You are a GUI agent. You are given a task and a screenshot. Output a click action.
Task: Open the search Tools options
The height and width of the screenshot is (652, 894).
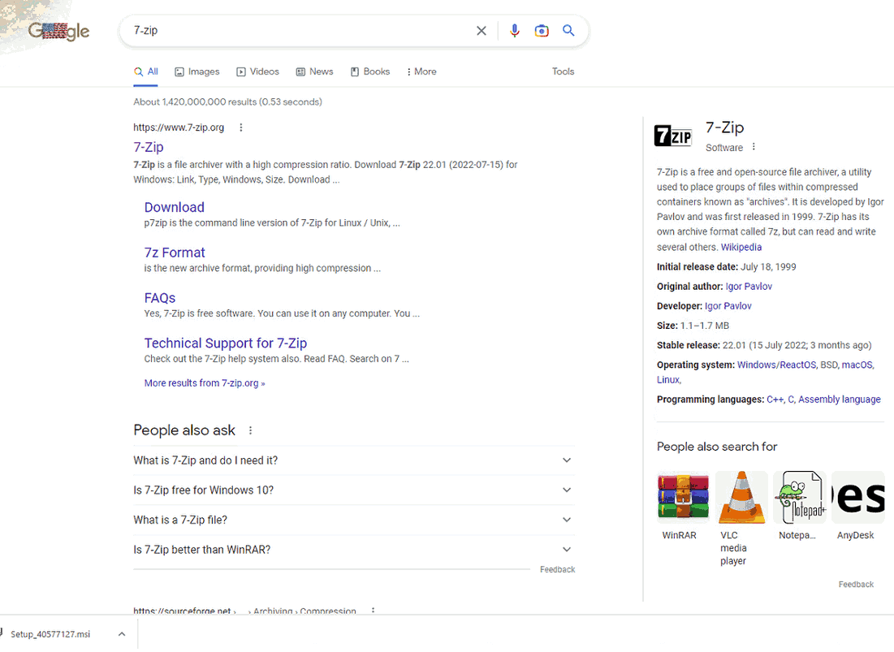(x=563, y=71)
